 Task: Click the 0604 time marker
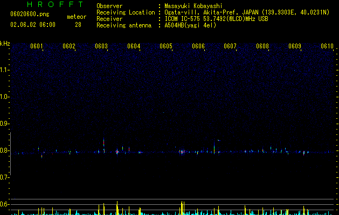click(x=134, y=46)
